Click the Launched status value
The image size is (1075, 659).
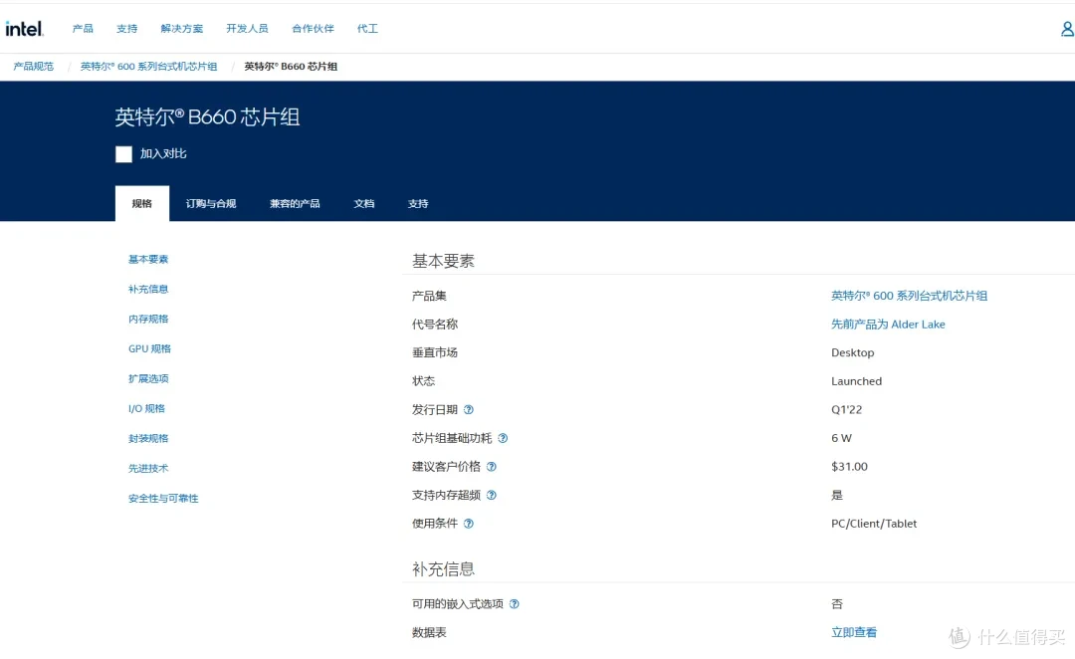point(856,381)
